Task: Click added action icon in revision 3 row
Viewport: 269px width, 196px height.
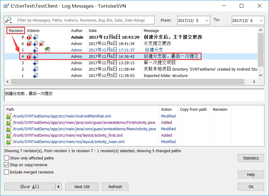Action: 35,63
